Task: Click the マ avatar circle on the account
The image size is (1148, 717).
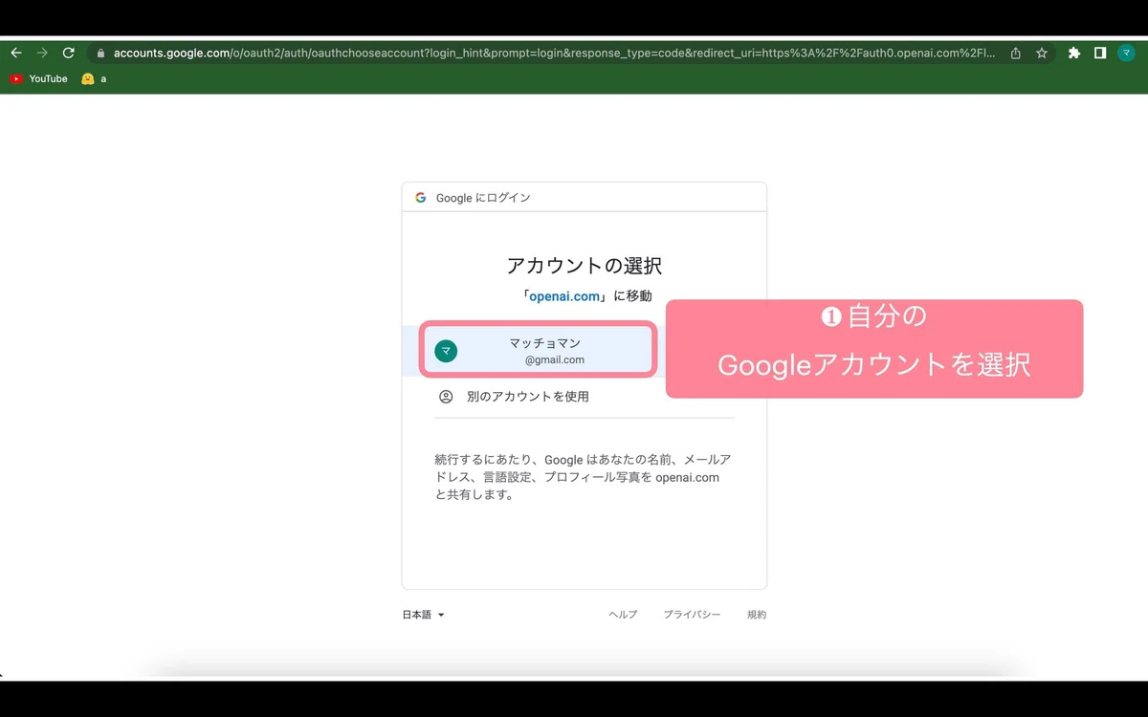Action: point(446,351)
